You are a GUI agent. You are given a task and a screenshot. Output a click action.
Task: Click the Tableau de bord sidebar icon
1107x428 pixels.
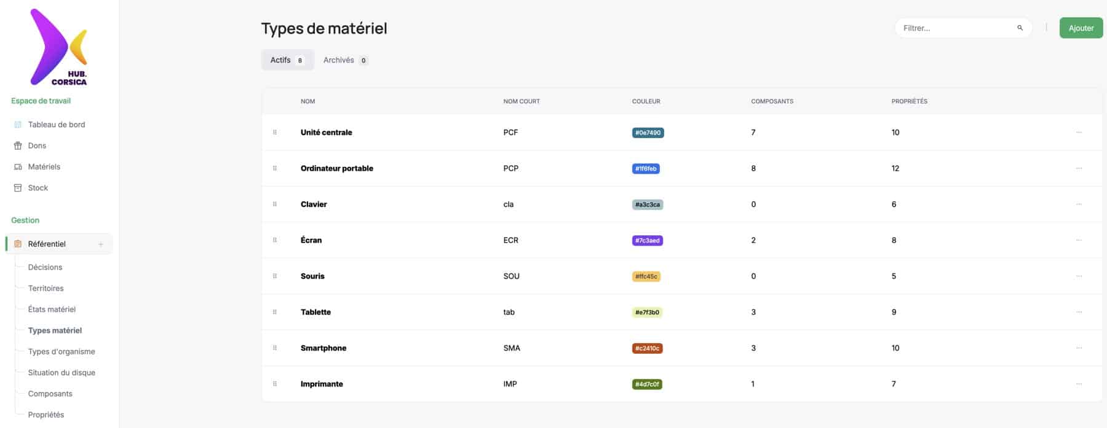pyautogui.click(x=18, y=125)
